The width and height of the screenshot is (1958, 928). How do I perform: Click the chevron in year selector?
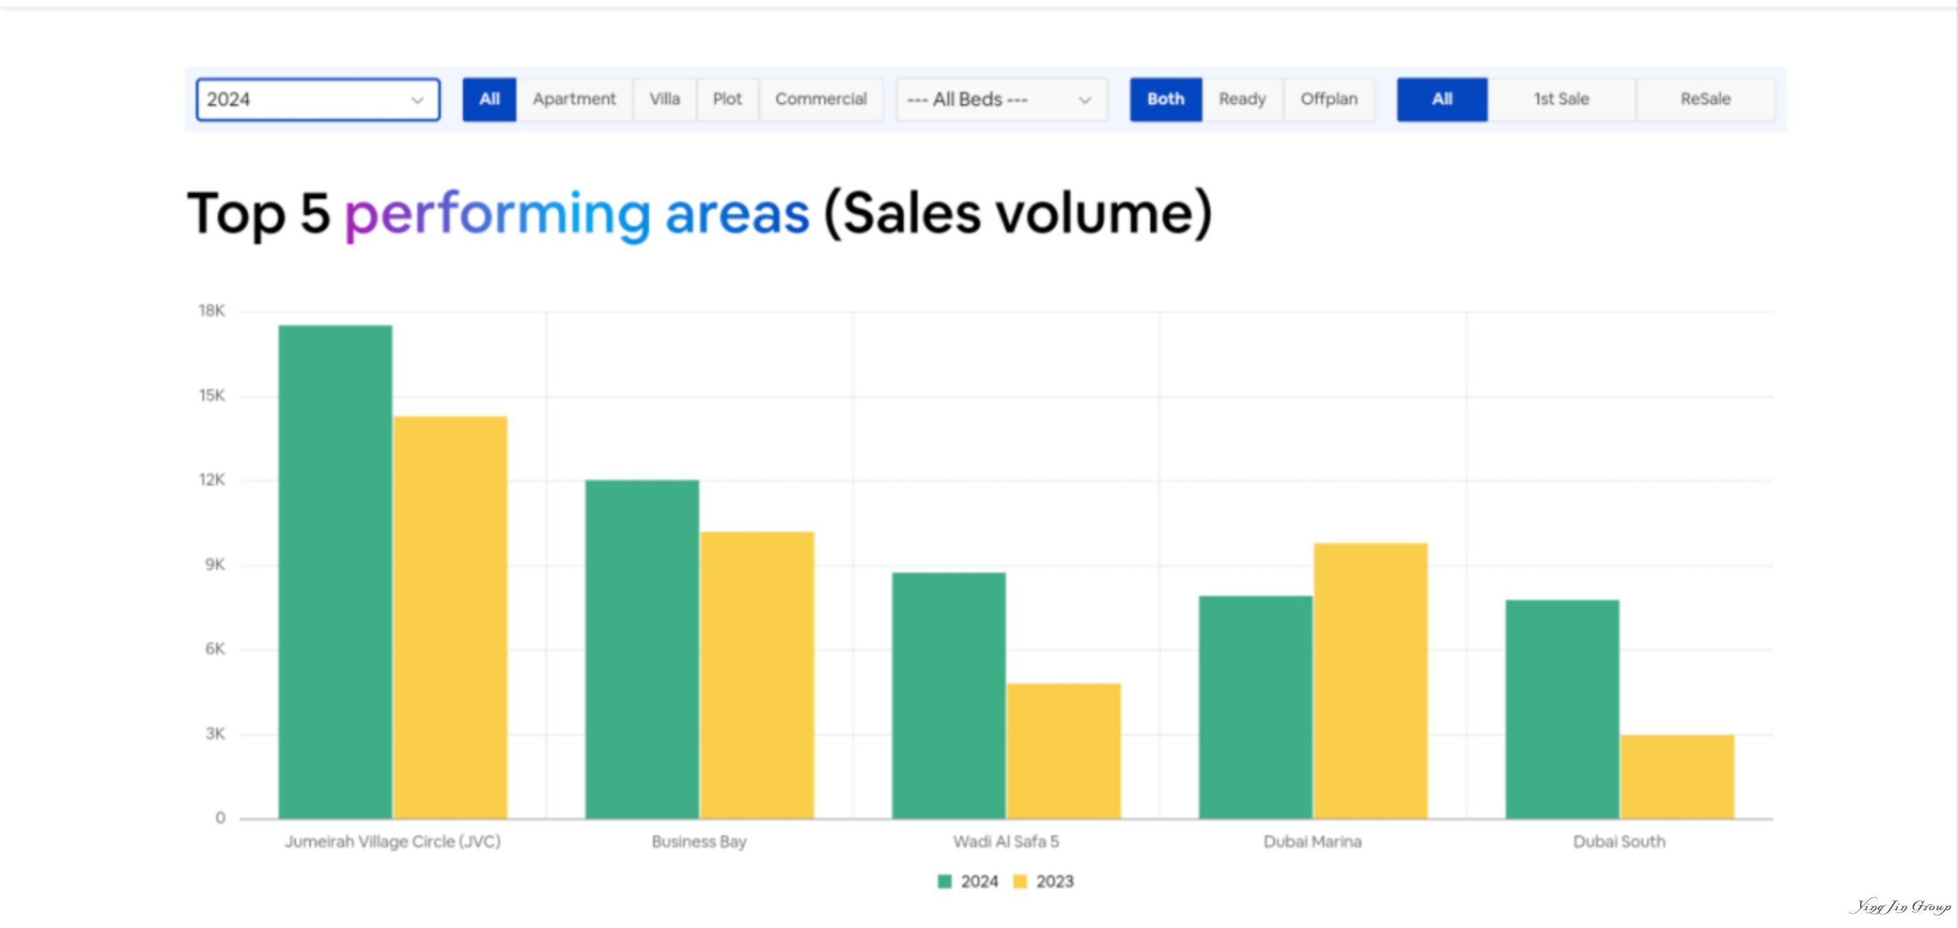(416, 101)
